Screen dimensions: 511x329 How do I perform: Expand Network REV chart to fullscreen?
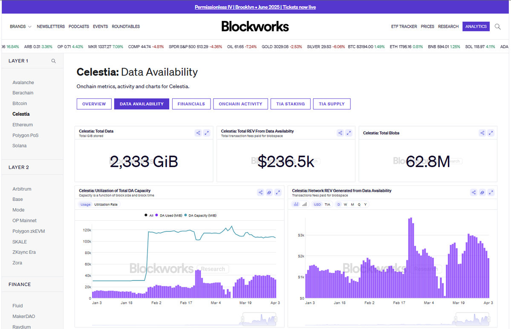[x=491, y=193]
